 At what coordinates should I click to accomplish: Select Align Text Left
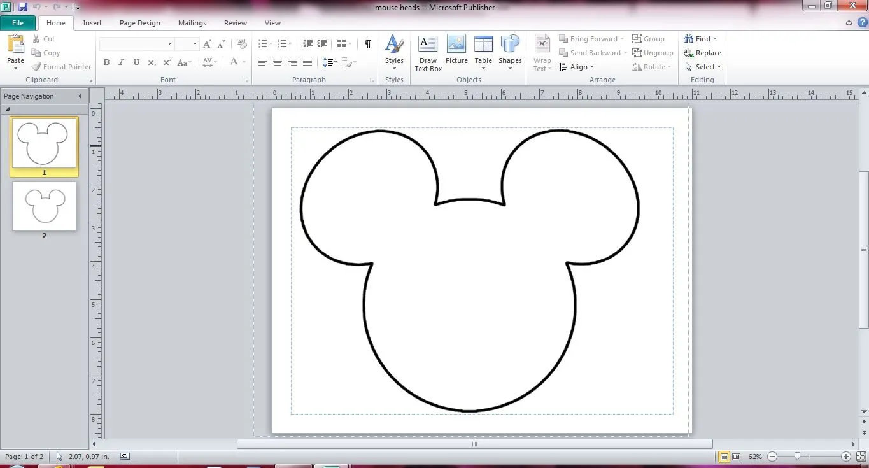click(262, 62)
